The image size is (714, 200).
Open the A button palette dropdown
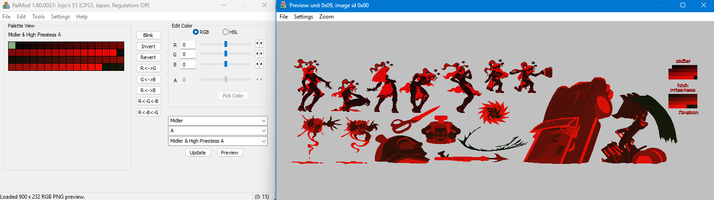coord(218,130)
